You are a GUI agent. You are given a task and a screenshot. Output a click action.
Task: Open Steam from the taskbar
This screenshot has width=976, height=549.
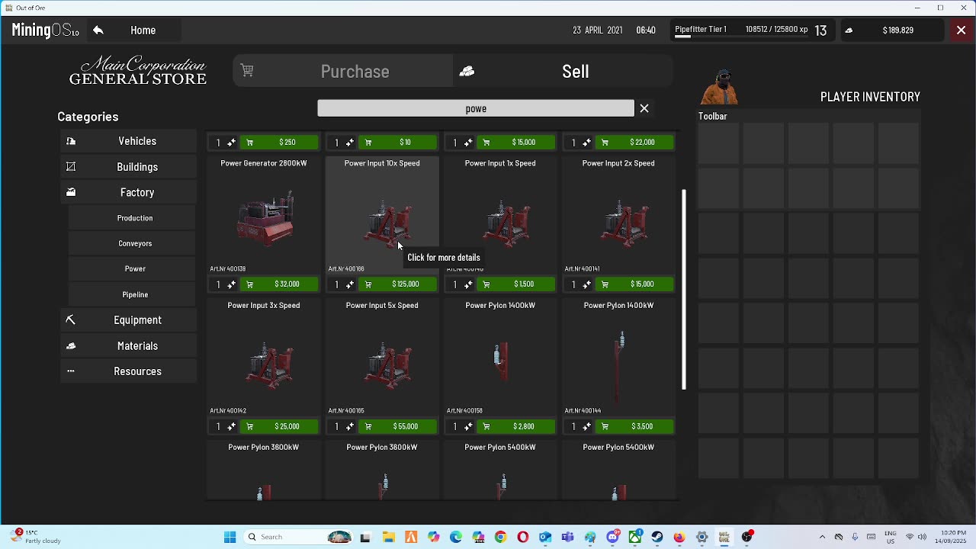click(x=657, y=537)
